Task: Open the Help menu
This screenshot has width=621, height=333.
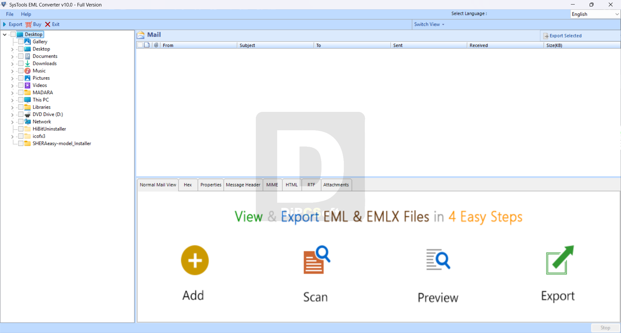Action: 26,14
